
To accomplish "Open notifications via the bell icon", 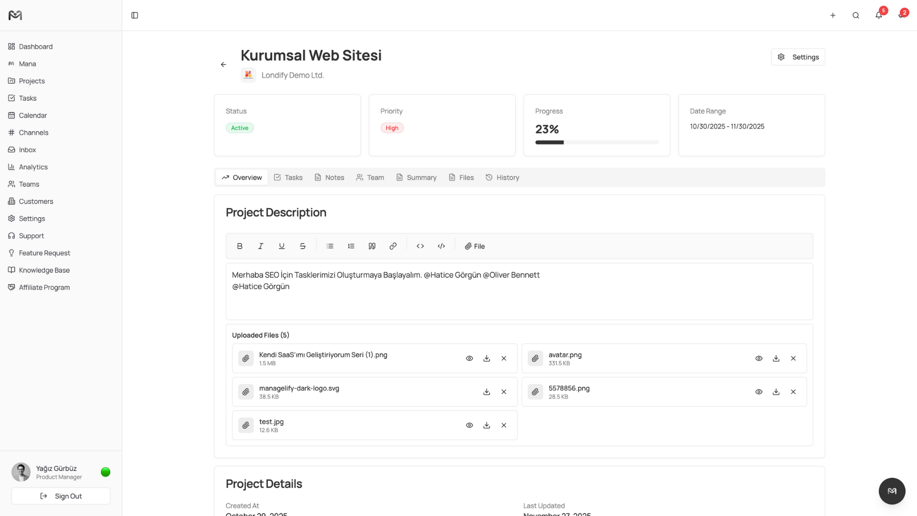I will pos(878,15).
